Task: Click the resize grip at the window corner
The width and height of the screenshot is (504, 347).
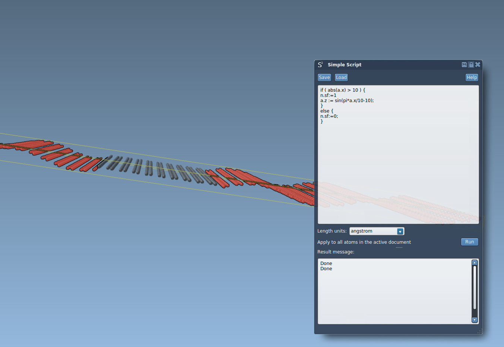Action: 480,331
